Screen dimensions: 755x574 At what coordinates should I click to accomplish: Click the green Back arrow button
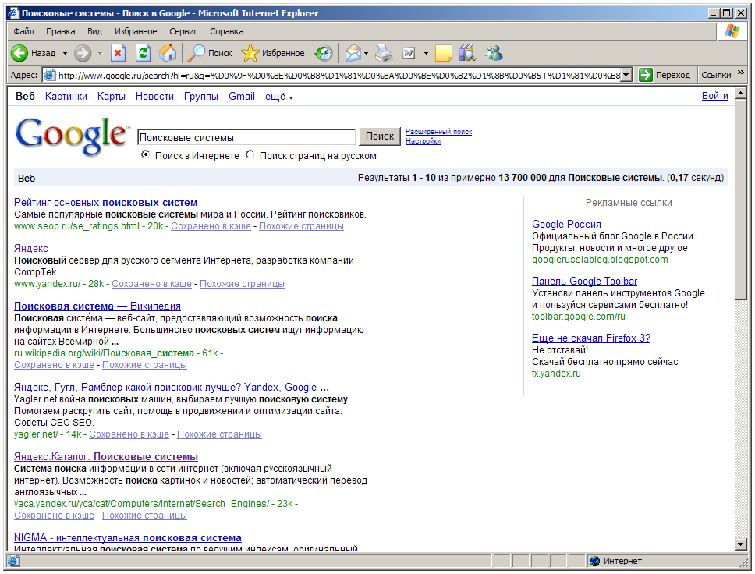(19, 53)
